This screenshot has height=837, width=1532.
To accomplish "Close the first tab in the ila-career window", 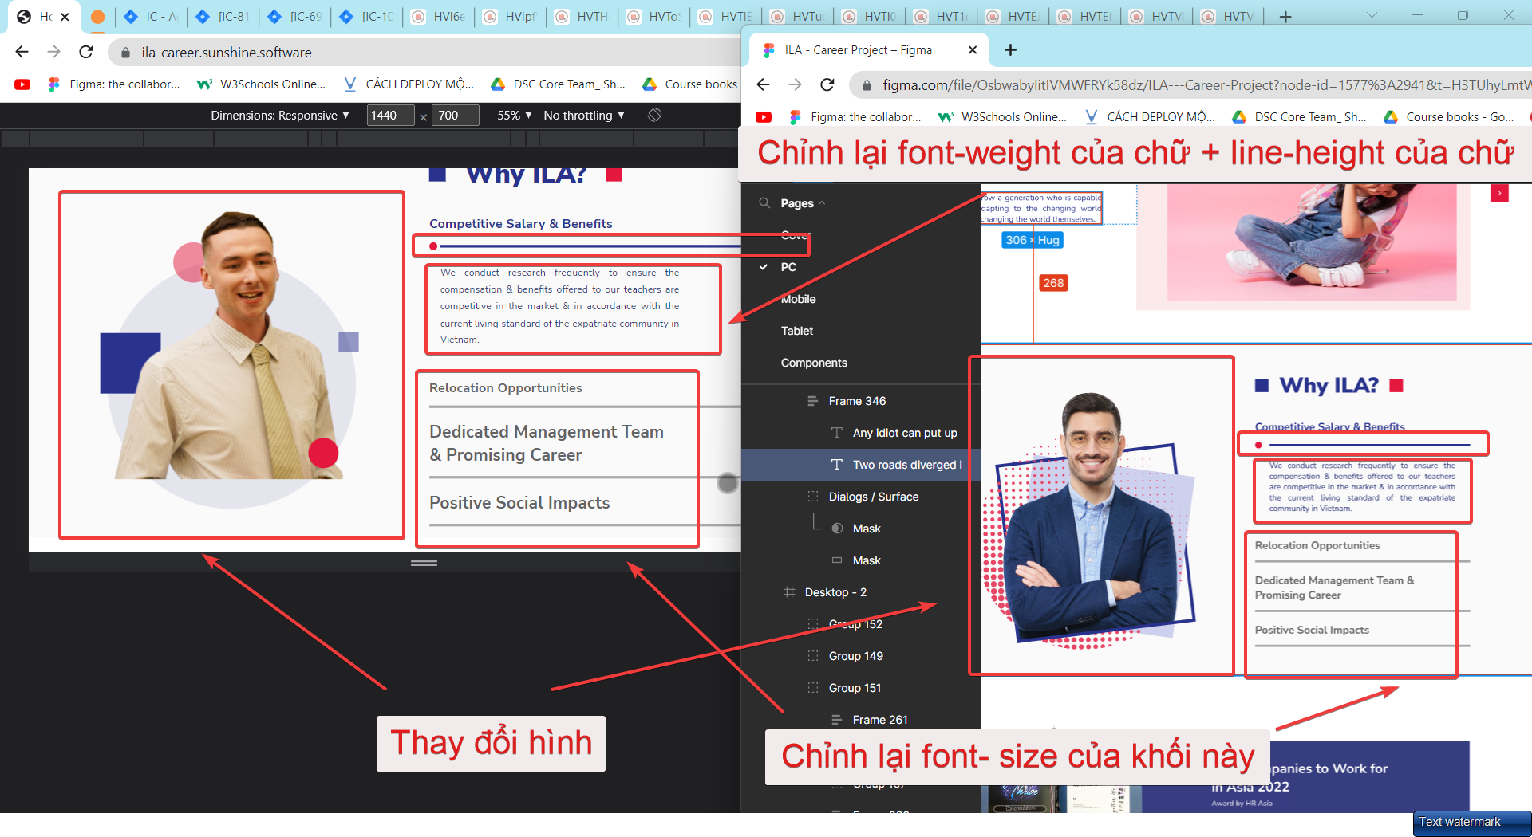I will point(65,17).
